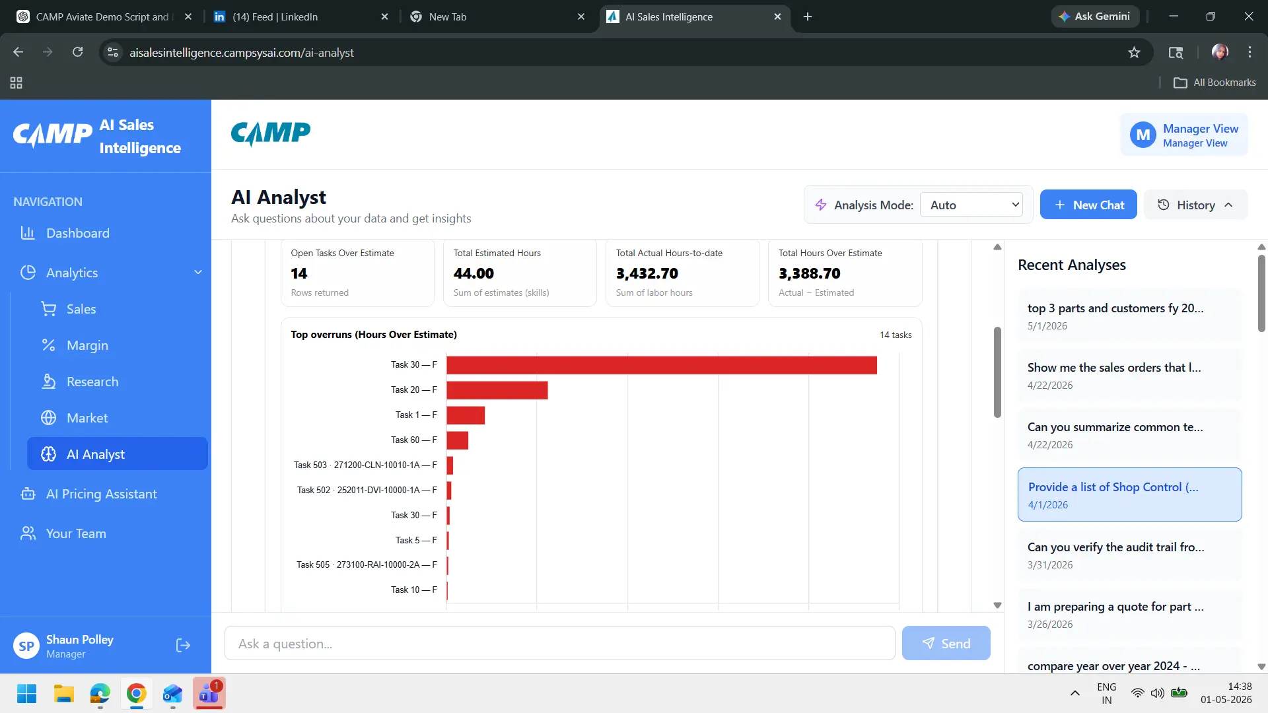Click the chat scroll down arrow

click(x=997, y=605)
